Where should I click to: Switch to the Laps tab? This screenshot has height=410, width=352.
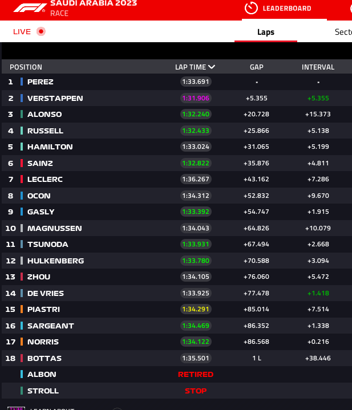click(266, 32)
